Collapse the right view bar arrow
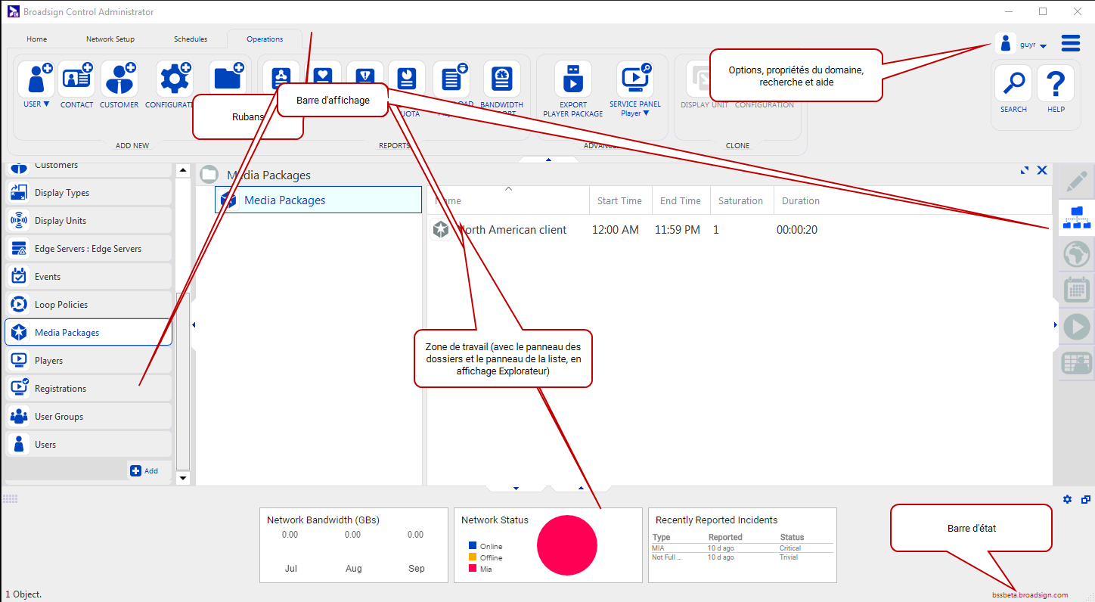The height and width of the screenshot is (602, 1095). [1056, 325]
